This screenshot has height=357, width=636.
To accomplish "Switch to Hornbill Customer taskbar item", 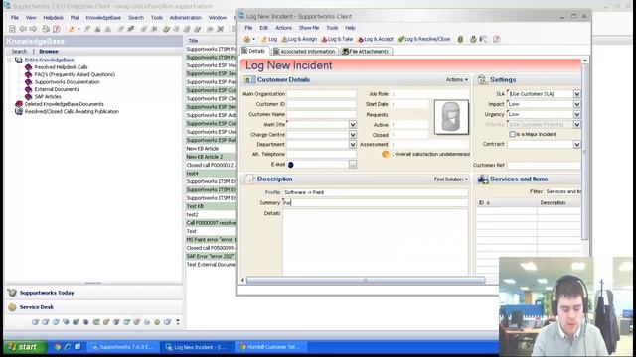I will (x=270, y=347).
